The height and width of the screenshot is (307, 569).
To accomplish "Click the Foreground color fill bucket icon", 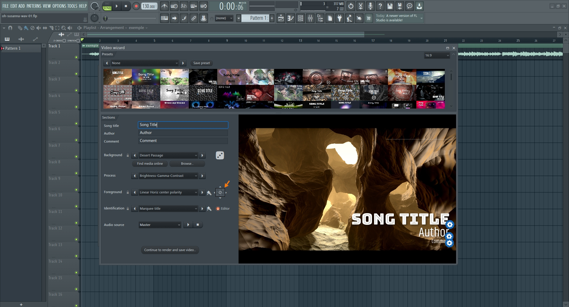I will (x=209, y=193).
